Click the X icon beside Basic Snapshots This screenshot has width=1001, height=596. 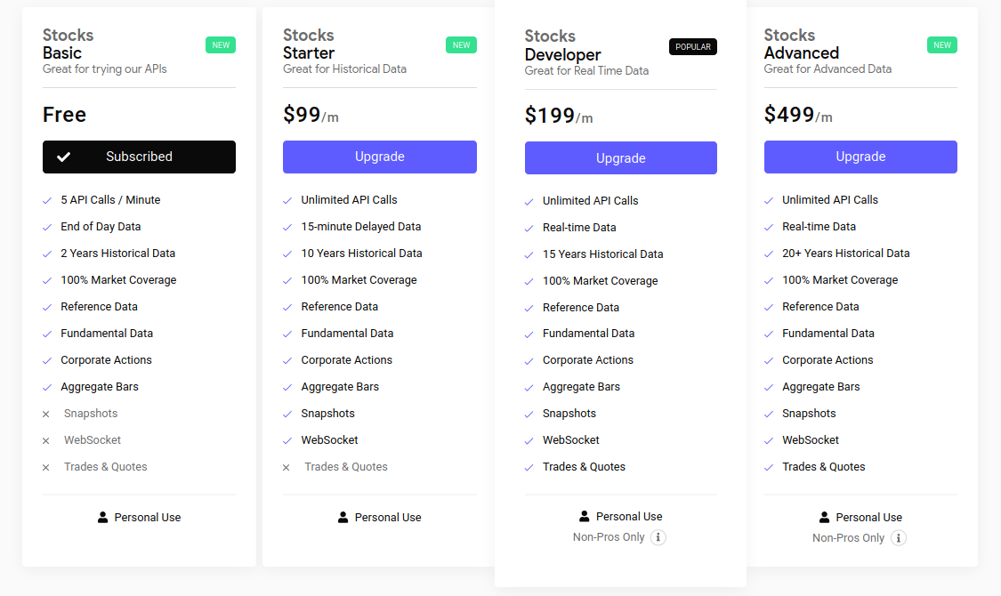coord(46,415)
